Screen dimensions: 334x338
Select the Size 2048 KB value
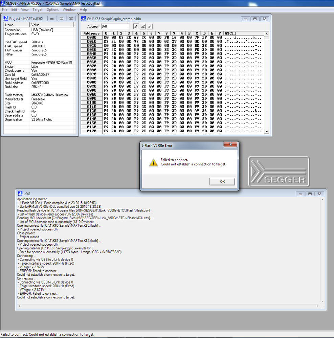point(37,103)
